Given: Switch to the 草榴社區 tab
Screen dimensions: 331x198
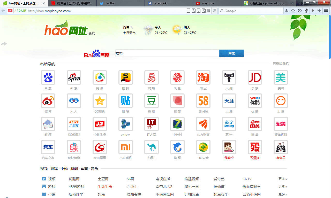Looking at the screenshot, I should coord(265,3).
